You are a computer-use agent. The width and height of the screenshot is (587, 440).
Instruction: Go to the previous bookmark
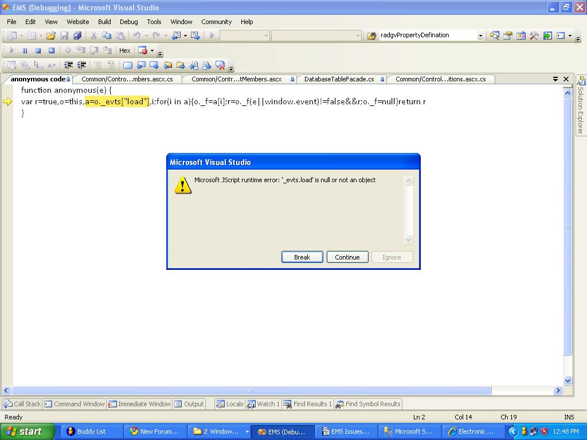pyautogui.click(x=141, y=65)
